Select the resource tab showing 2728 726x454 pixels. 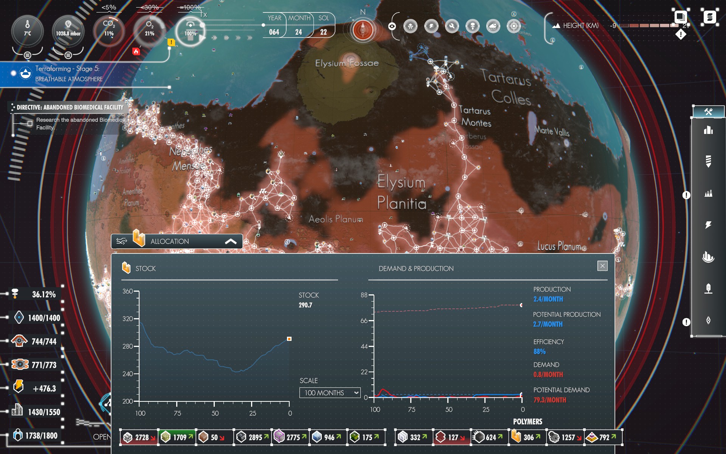pyautogui.click(x=139, y=437)
